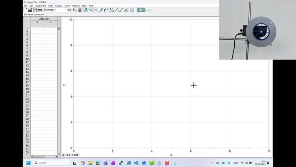The image size is (296, 167).
Task: Open the Insert menu
Action: coord(67,6)
